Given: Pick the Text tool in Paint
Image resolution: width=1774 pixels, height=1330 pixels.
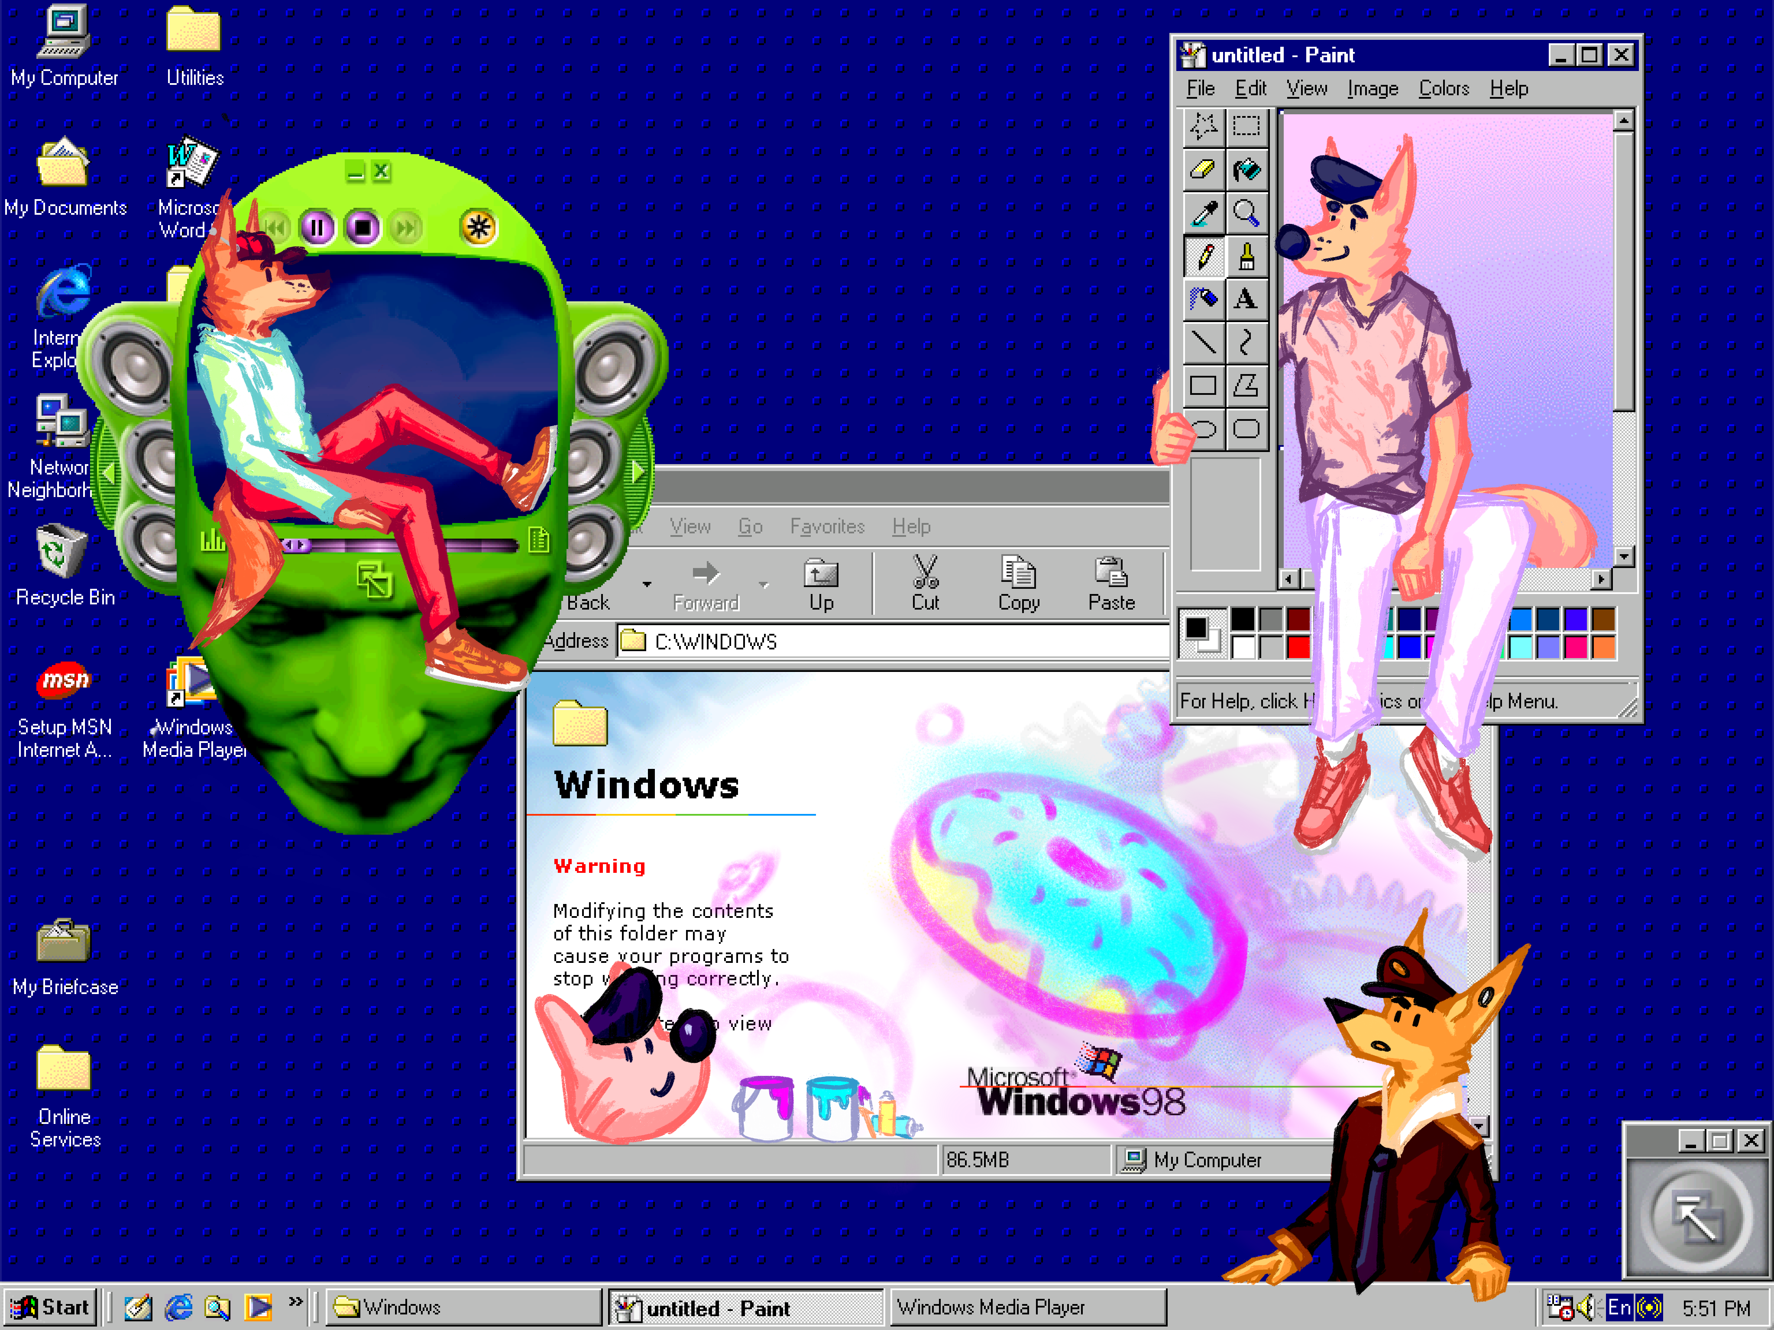Looking at the screenshot, I should [1246, 299].
